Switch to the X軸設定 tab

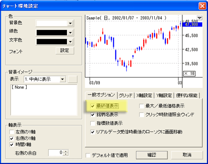coord(144,95)
